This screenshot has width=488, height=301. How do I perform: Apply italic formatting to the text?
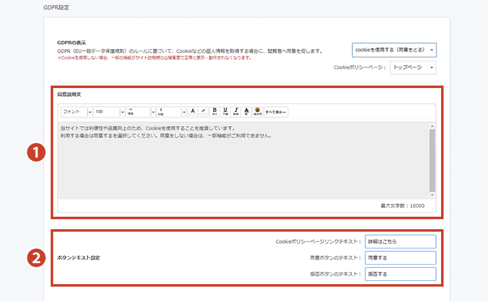pos(236,111)
